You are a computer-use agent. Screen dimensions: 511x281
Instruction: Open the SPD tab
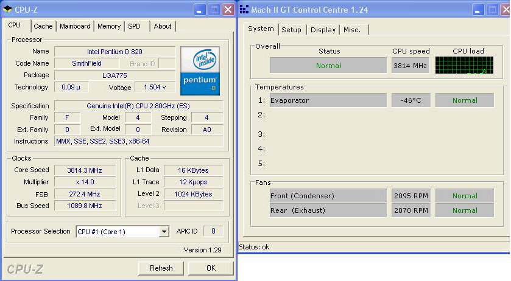[x=134, y=26]
